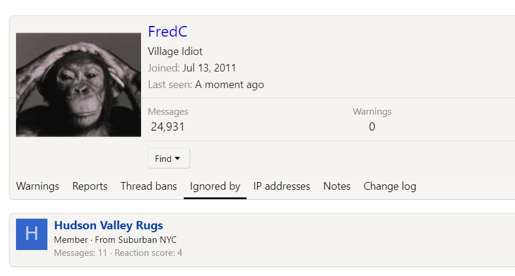Click the Messages stat label
The image size is (515, 276).
168,112
